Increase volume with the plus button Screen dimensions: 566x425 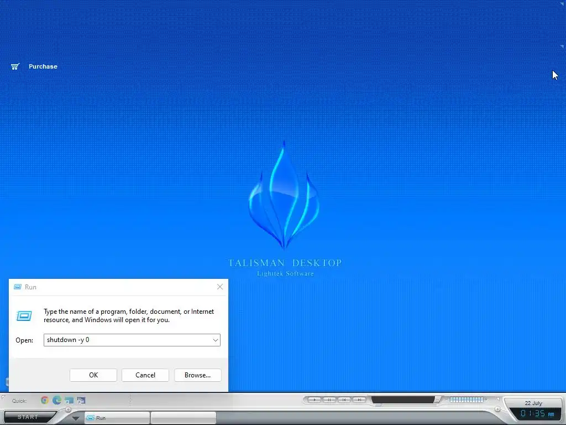486,400
